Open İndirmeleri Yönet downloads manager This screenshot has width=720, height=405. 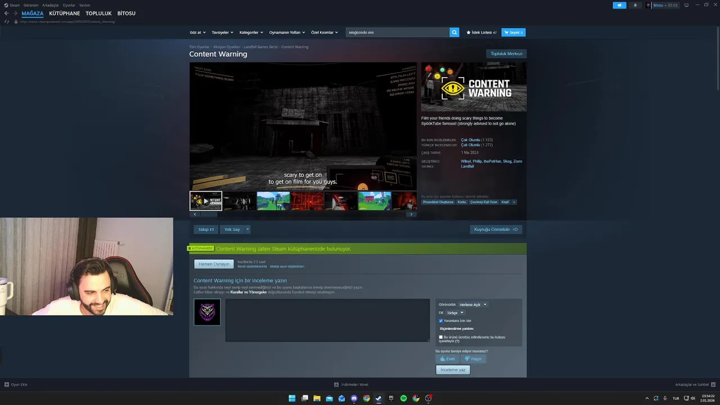[352, 385]
